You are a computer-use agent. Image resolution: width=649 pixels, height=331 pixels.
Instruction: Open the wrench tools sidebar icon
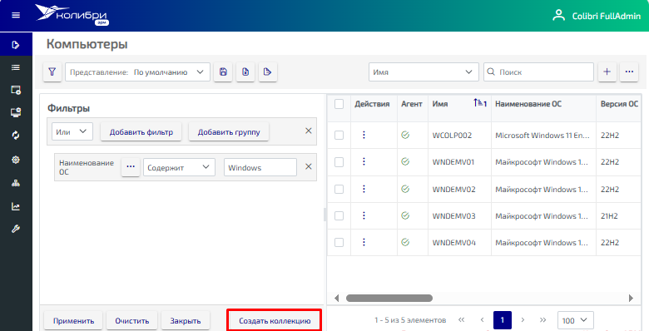(x=16, y=229)
